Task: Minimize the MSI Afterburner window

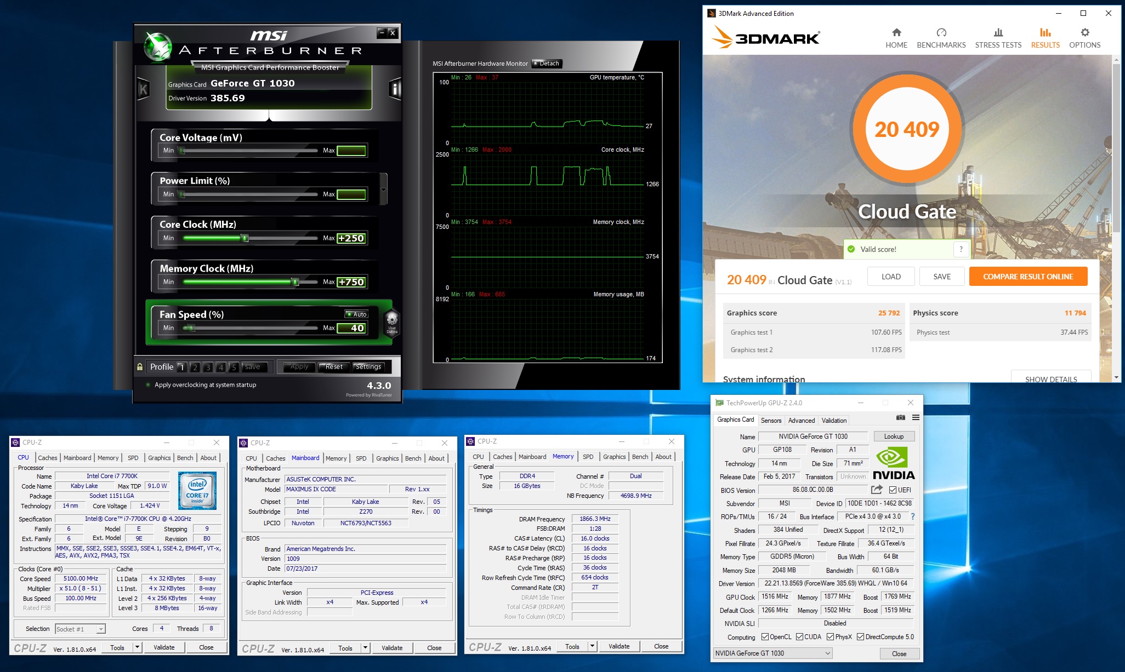Action: point(382,33)
